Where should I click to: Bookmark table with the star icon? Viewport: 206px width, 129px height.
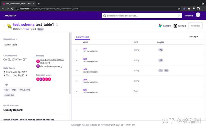[57, 24]
